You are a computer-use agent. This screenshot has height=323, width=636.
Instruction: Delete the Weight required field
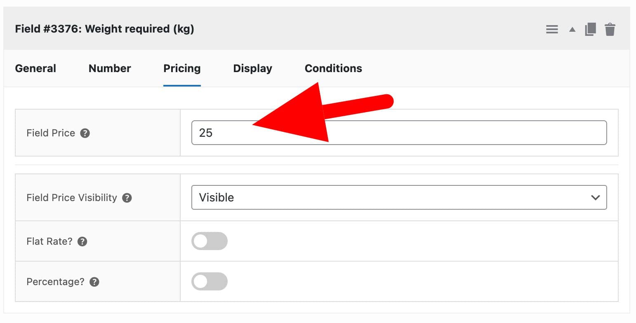pyautogui.click(x=610, y=29)
